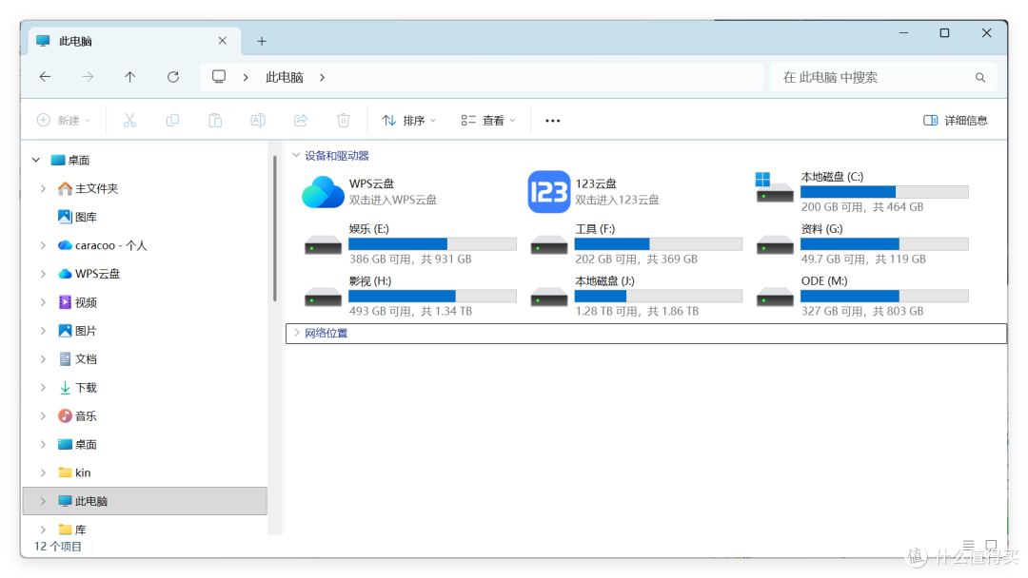Select 本地磁盘 (C:) drive icon
Image resolution: width=1028 pixels, height=578 pixels.
pos(774,188)
